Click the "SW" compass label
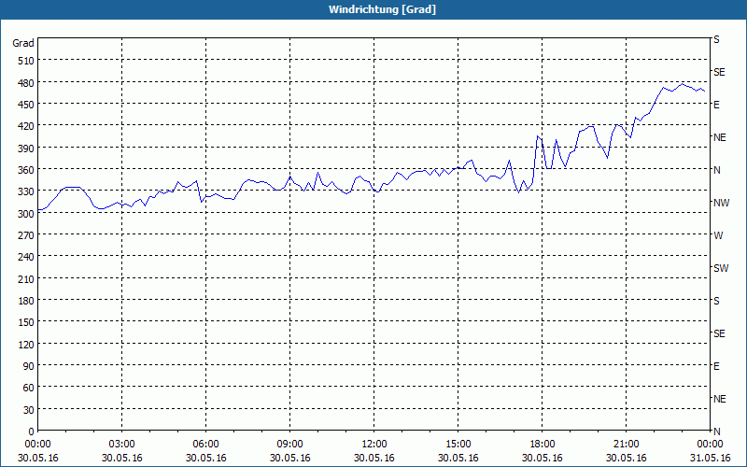Viewport: 747px width, 467px height. coord(721,268)
